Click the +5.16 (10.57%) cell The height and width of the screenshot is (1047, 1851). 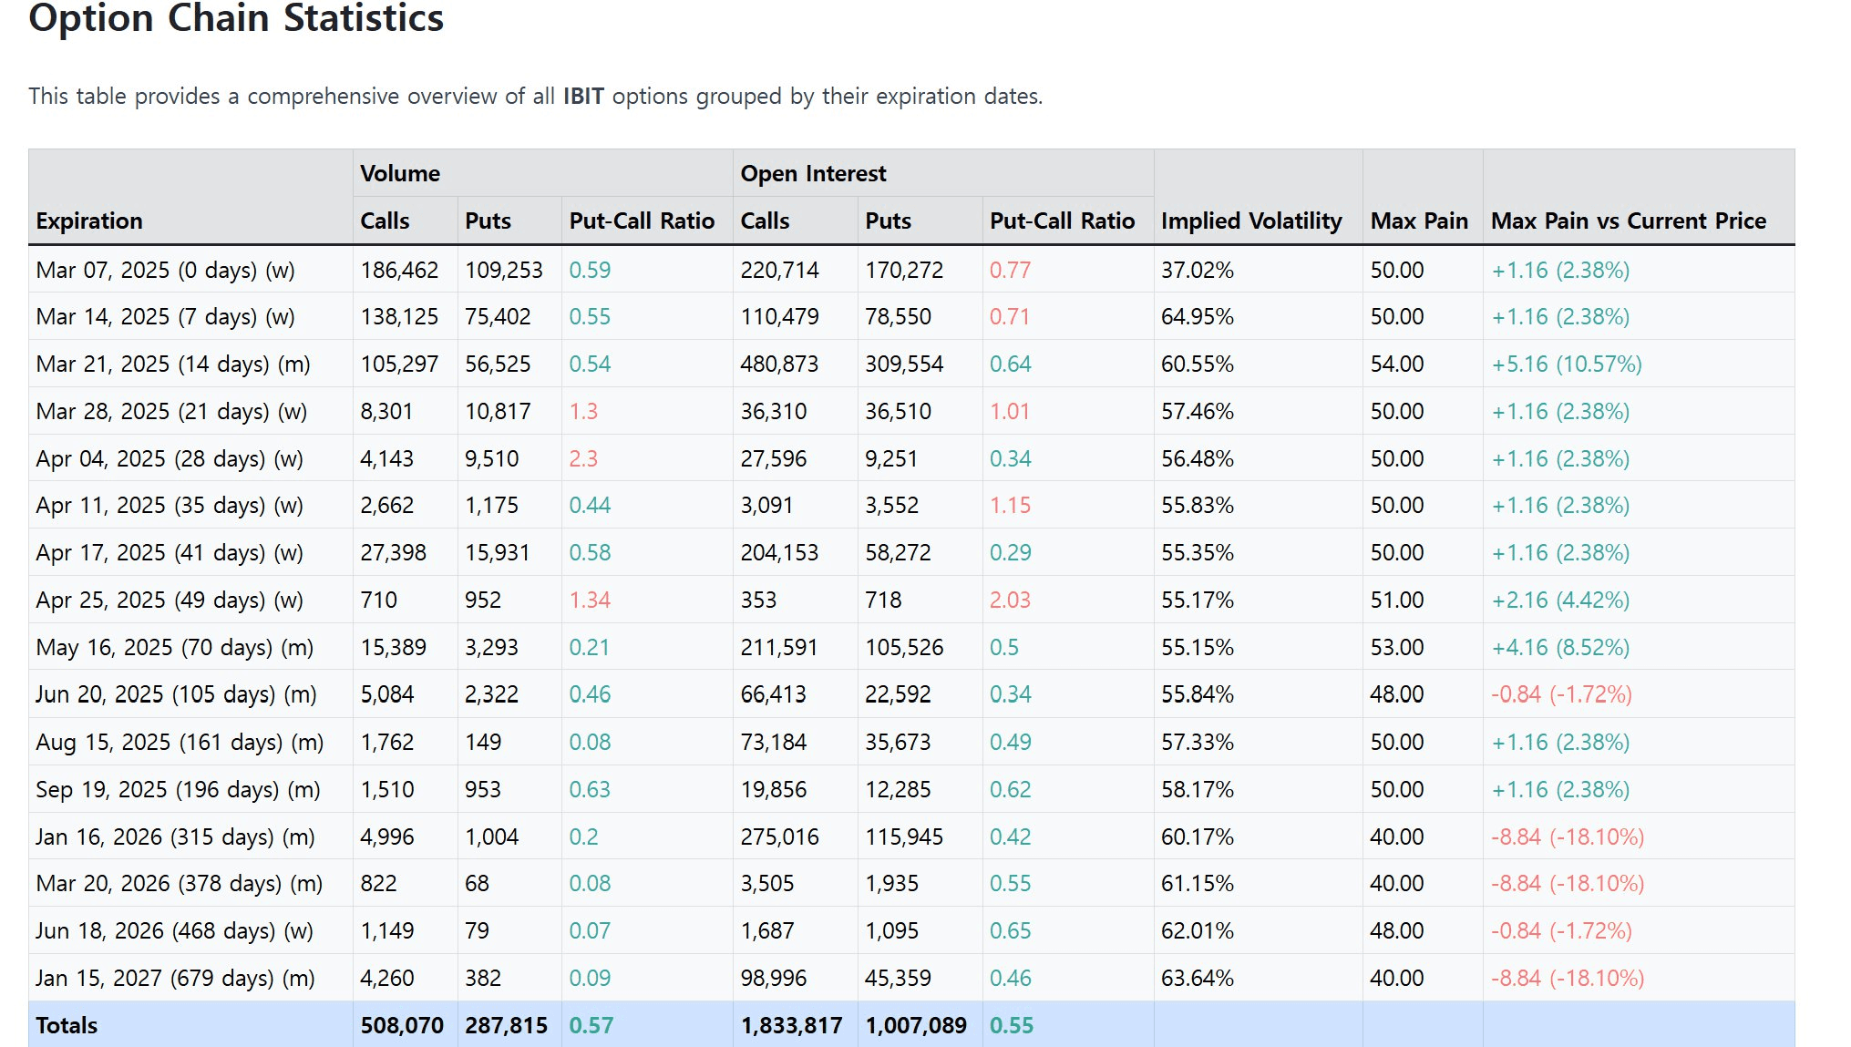(x=1567, y=364)
